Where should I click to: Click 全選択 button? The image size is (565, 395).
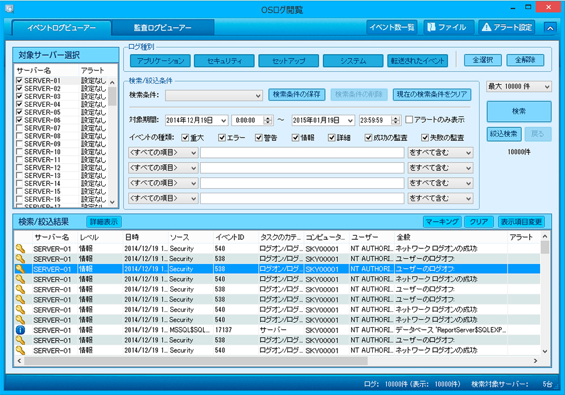click(x=482, y=60)
